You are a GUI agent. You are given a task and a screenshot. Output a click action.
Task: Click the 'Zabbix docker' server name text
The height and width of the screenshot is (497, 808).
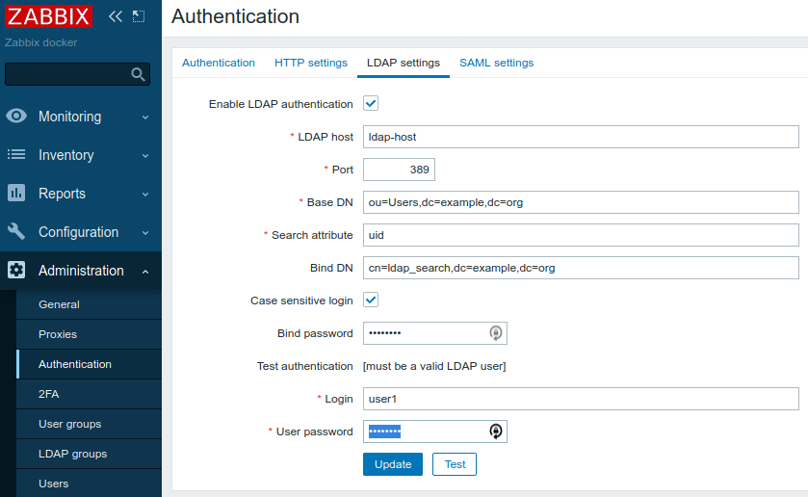click(x=41, y=42)
